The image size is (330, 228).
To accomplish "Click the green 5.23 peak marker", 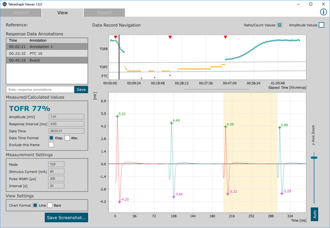I will [117, 116].
